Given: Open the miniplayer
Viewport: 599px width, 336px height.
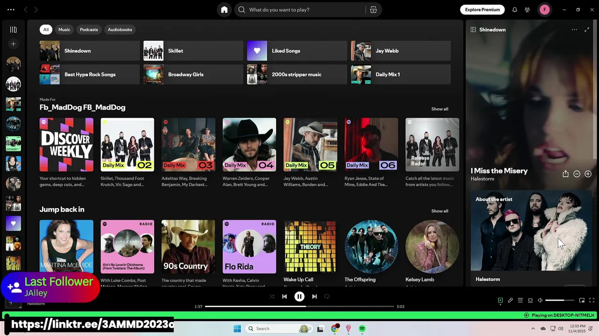Looking at the screenshot, I should [x=582, y=301].
